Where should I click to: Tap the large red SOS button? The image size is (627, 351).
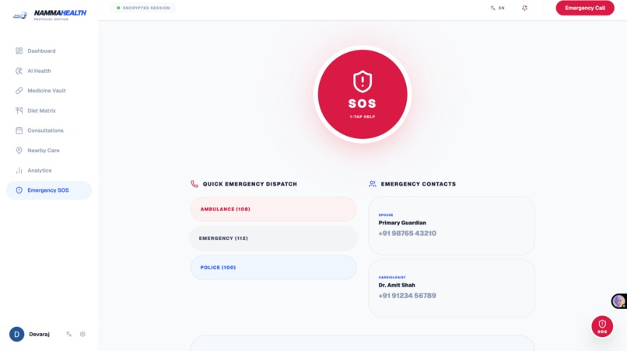(x=363, y=94)
